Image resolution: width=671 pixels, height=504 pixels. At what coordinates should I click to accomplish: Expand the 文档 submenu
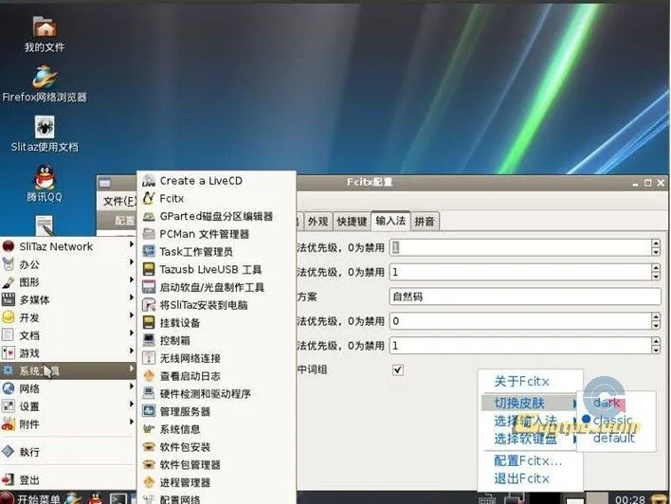(x=67, y=335)
